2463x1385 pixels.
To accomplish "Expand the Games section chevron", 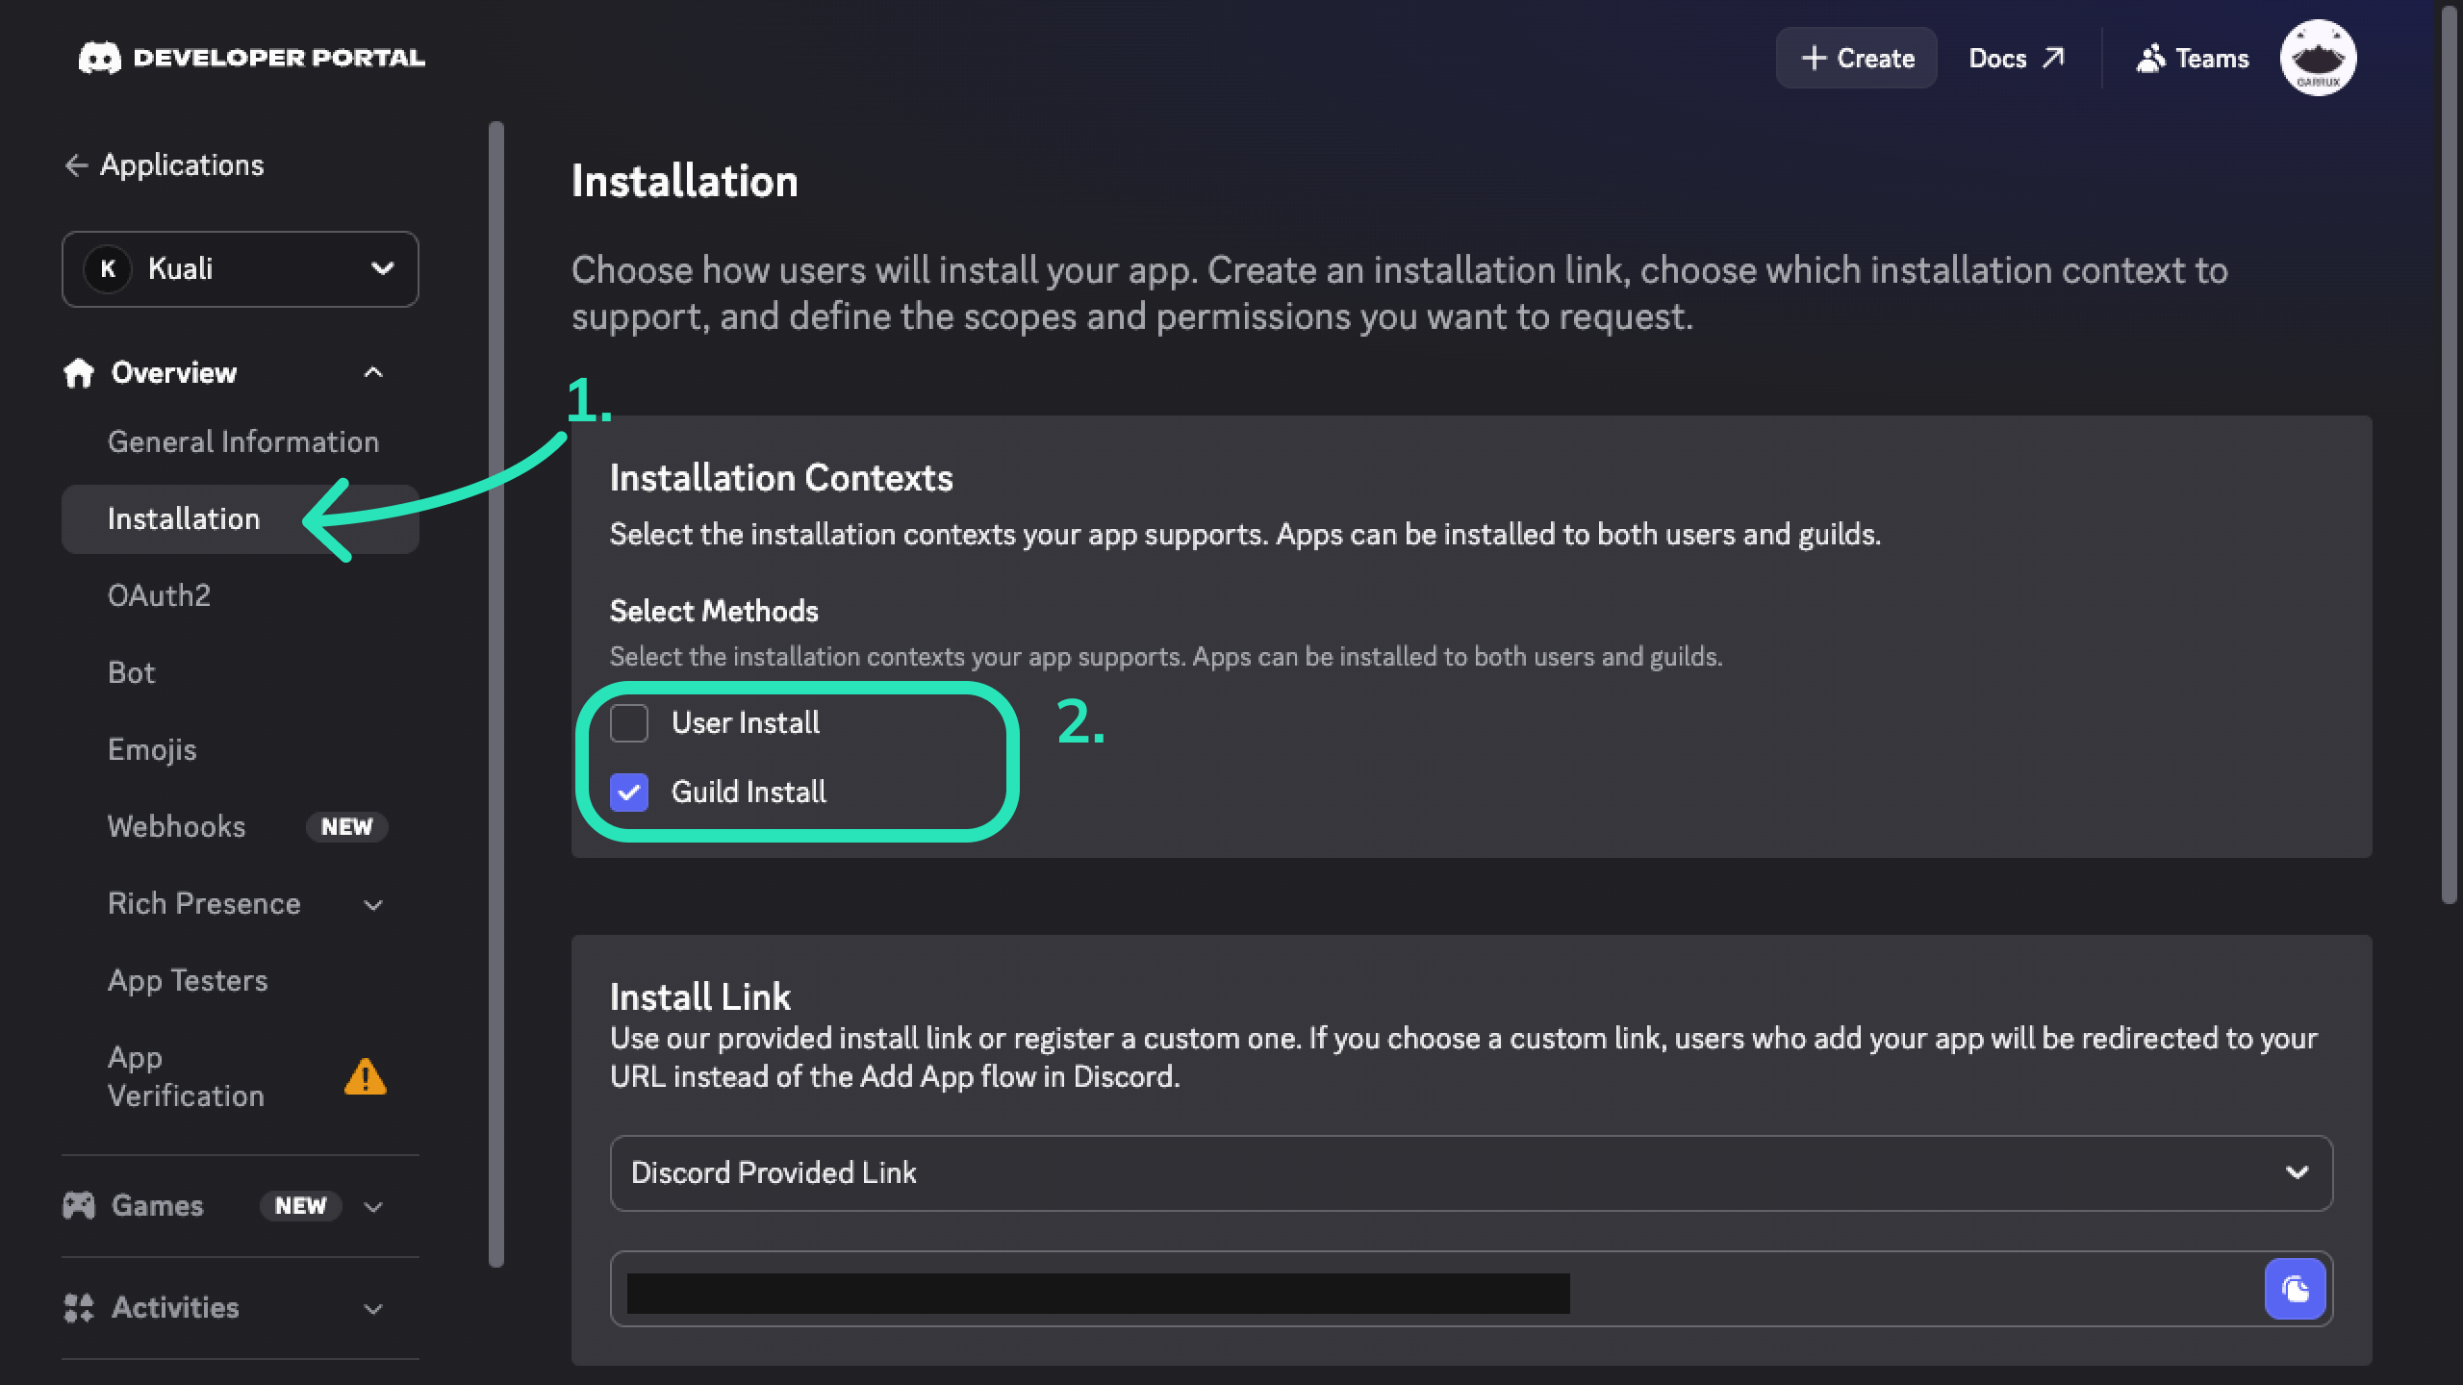I will click(x=373, y=1206).
